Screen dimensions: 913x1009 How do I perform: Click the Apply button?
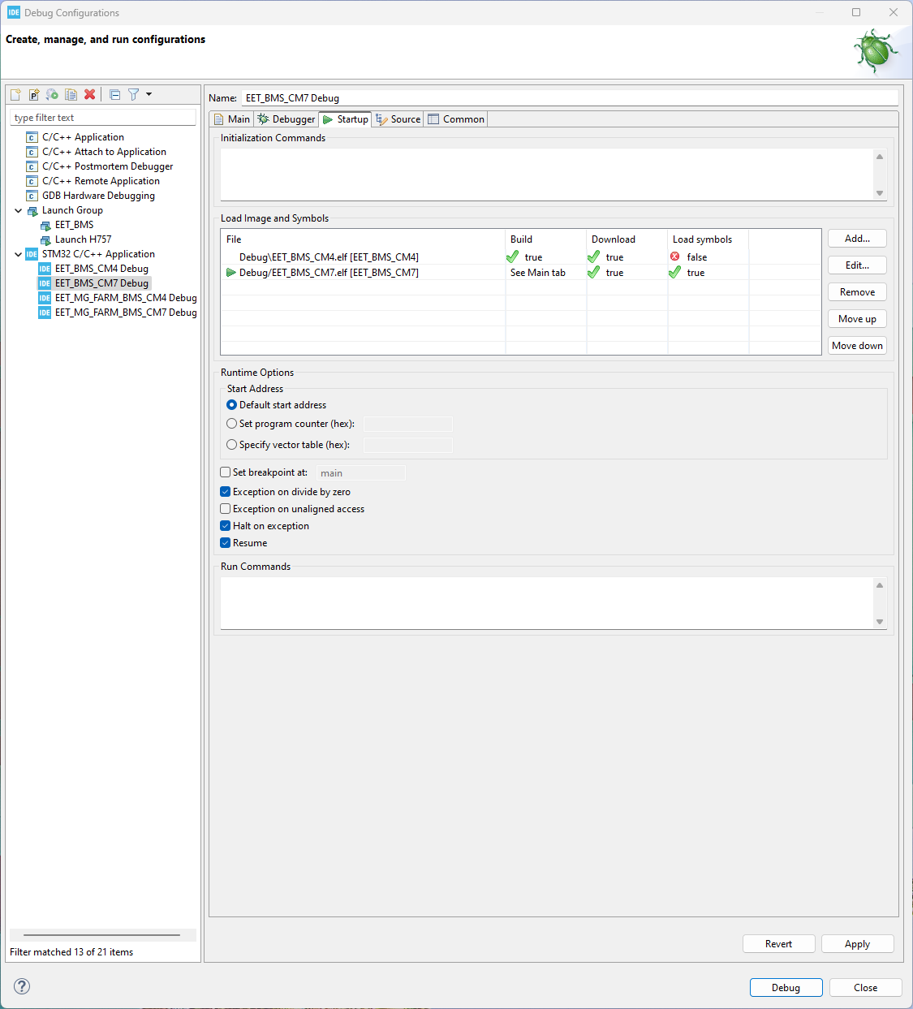point(857,944)
